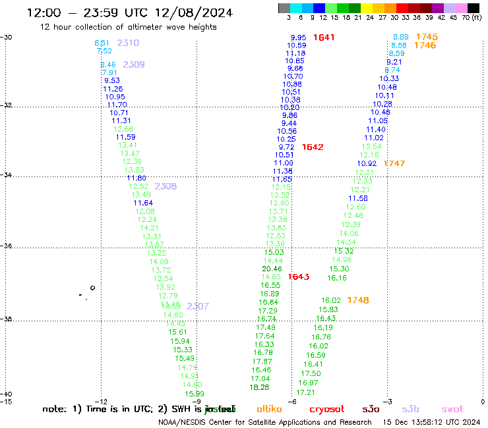Click the lavender swatch in the color scale
Image resolution: width=488 pixels, height=428 pixels.
(449, 8)
